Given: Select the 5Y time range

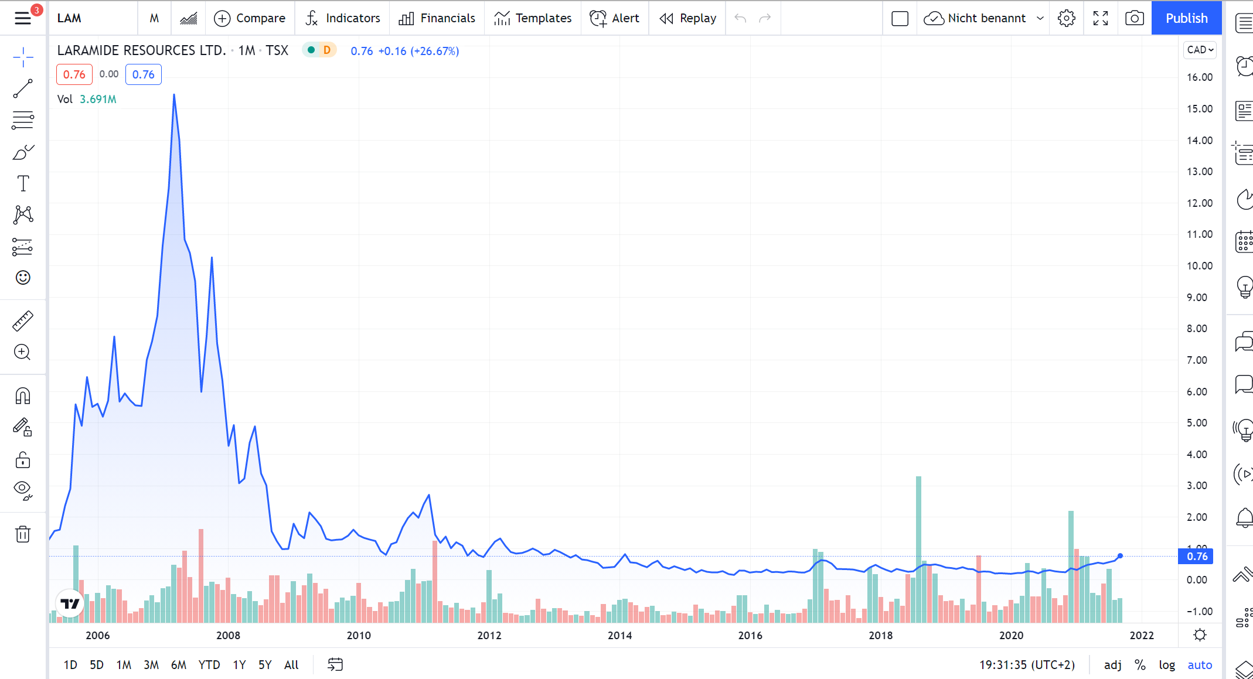Looking at the screenshot, I should (265, 665).
